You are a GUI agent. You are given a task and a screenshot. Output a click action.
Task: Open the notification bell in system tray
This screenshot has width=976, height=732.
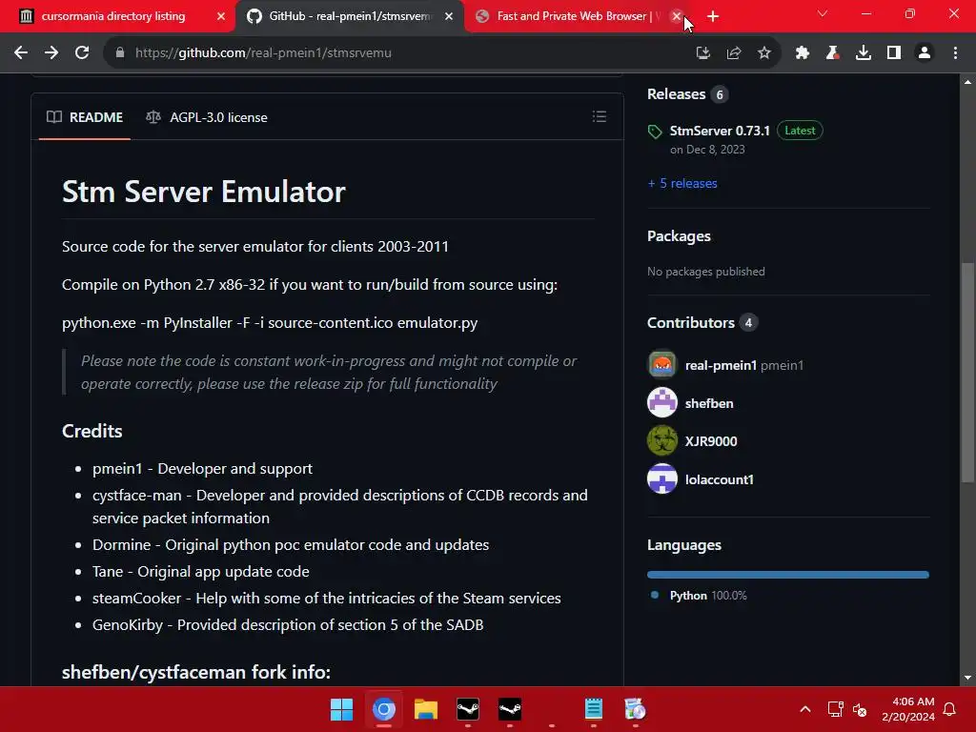[950, 709]
